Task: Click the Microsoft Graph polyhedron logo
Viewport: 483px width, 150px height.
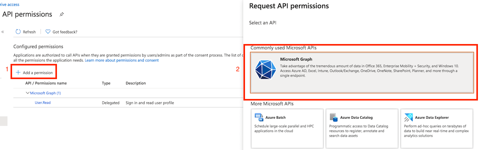Action: 266,70
